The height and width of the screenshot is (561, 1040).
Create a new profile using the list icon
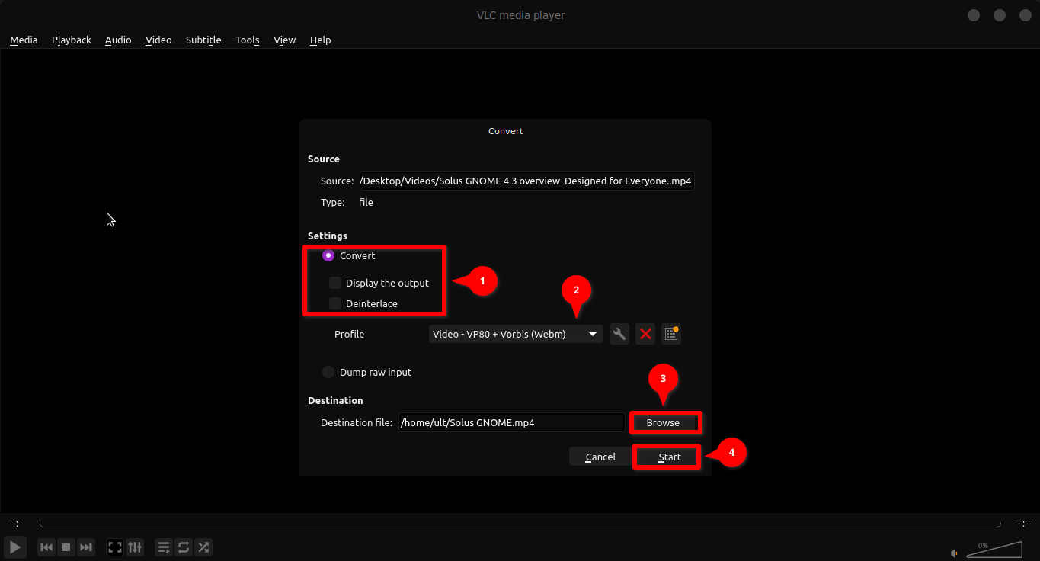coord(671,334)
